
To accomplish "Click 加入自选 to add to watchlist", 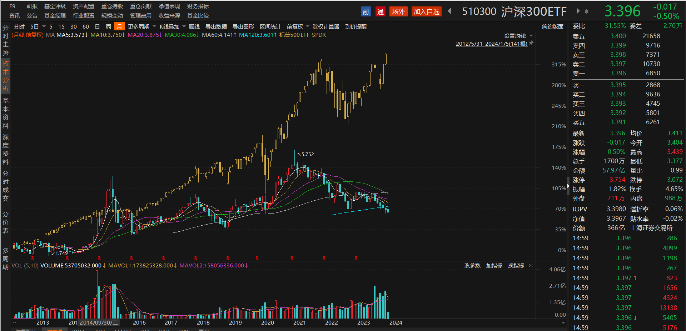I will [427, 12].
